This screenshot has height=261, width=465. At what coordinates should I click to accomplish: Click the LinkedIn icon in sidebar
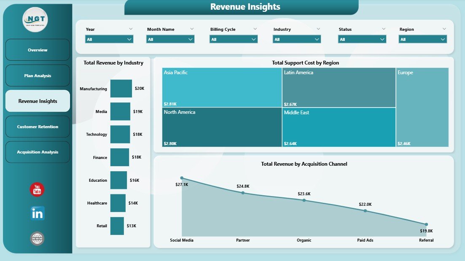[x=37, y=214]
